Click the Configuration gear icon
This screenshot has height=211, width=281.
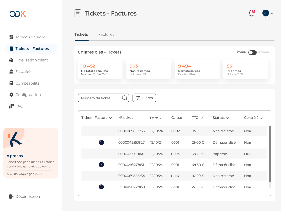click(x=11, y=95)
